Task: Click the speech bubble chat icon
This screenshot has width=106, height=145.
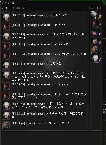Action: click(x=23, y=8)
